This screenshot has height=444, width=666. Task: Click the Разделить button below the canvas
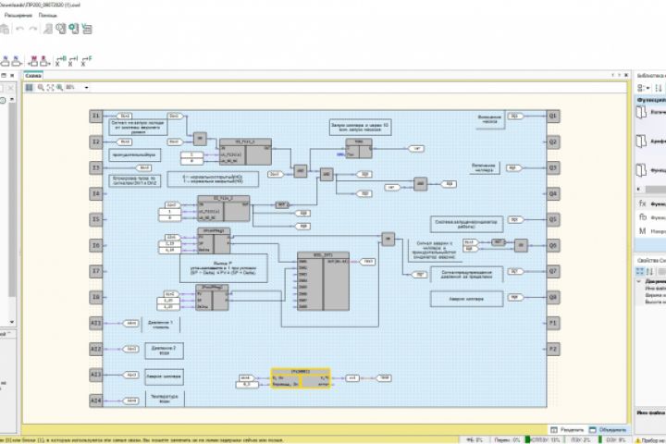[567, 430]
